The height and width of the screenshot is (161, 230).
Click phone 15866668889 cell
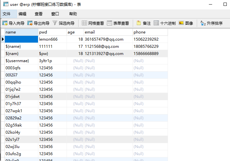150,54
